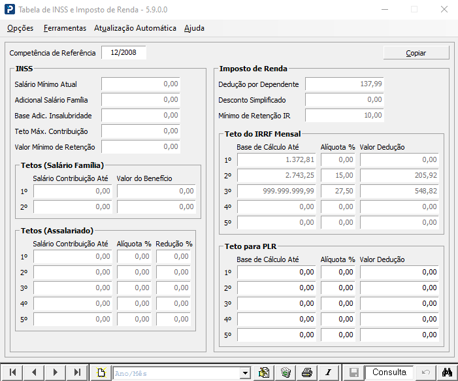Open the Ajuda menu

(194, 28)
